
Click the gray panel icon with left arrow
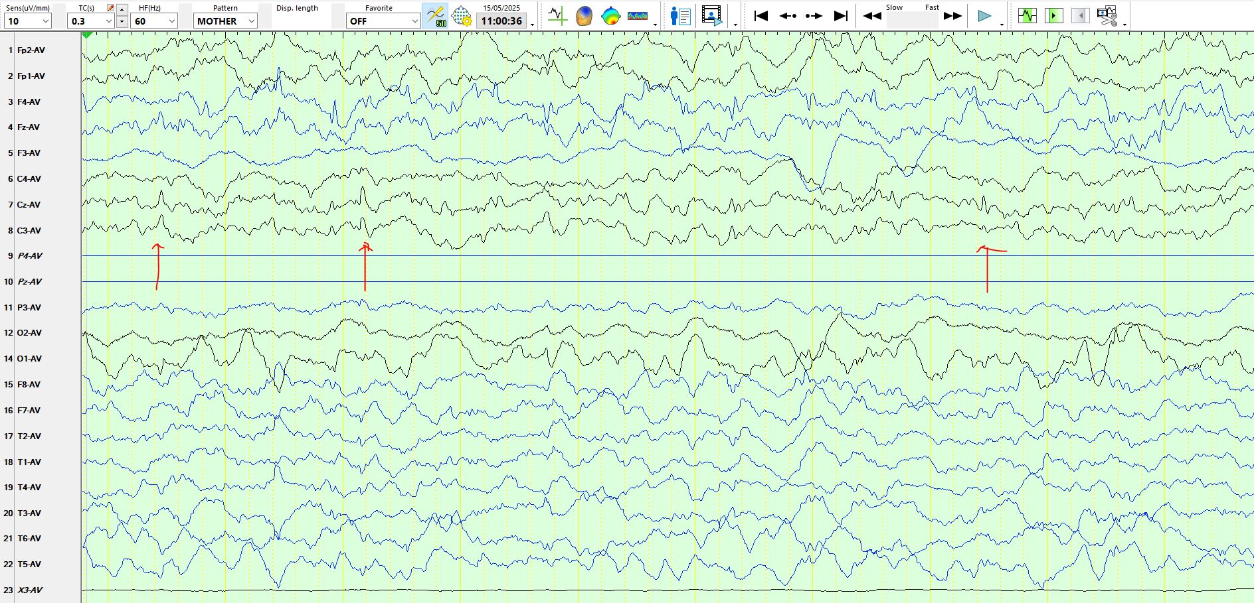coord(1081,16)
